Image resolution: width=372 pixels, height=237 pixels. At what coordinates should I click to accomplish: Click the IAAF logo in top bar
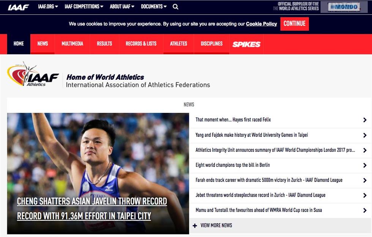tap(18, 7)
